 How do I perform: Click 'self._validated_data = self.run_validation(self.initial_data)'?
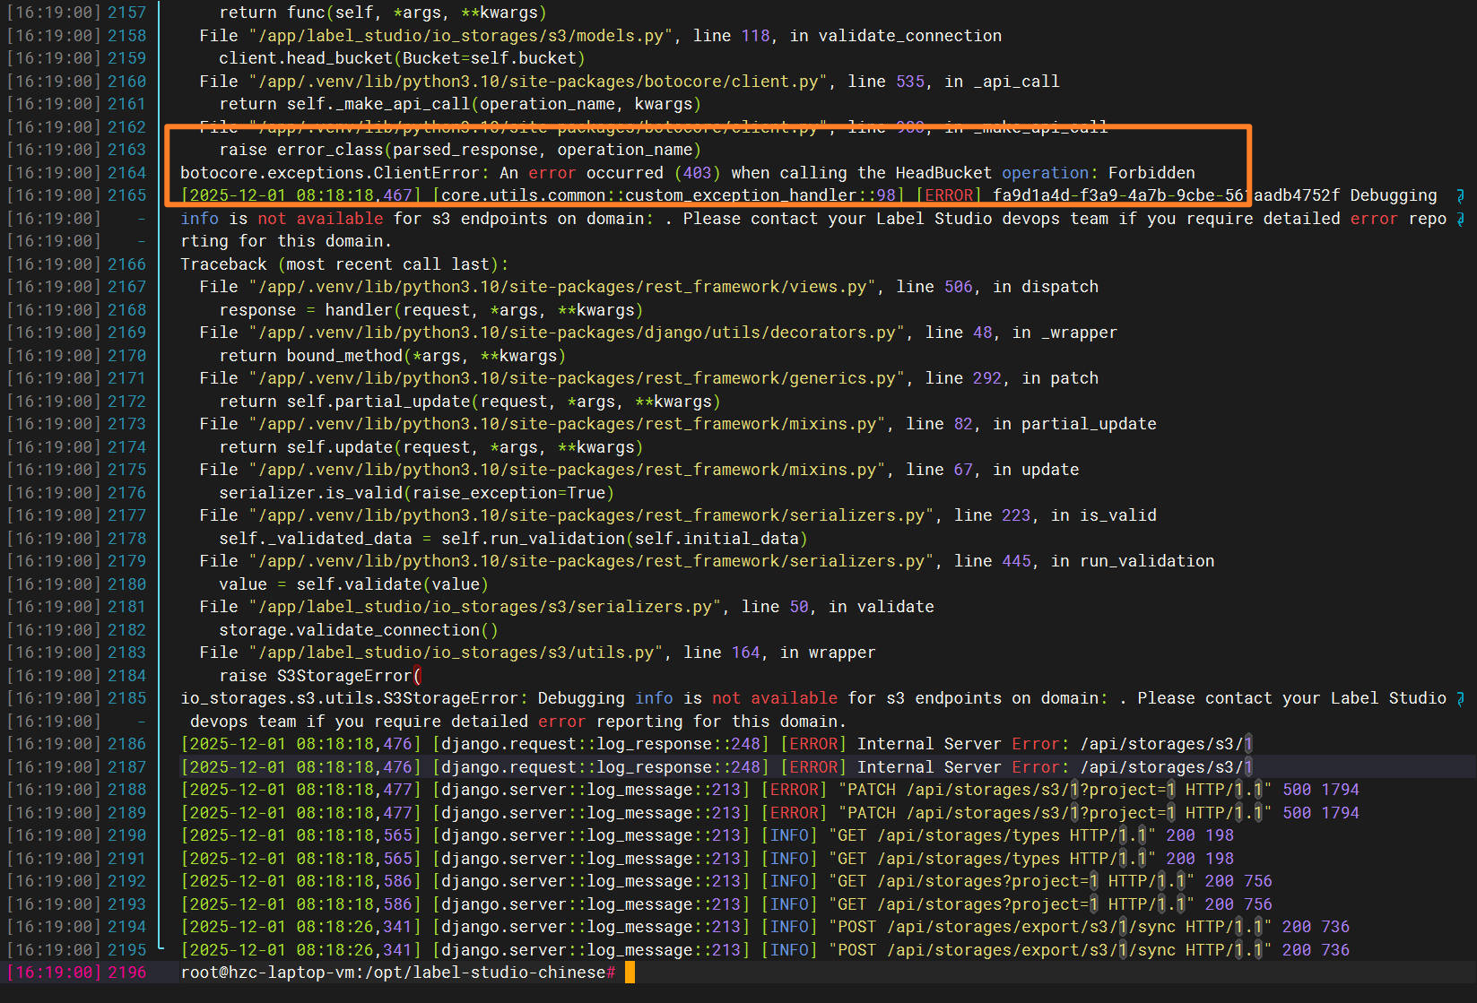[x=514, y=539]
